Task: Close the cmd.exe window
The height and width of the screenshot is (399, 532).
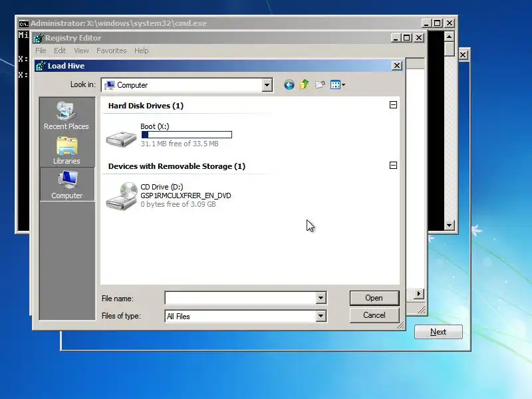Action: click(x=450, y=23)
